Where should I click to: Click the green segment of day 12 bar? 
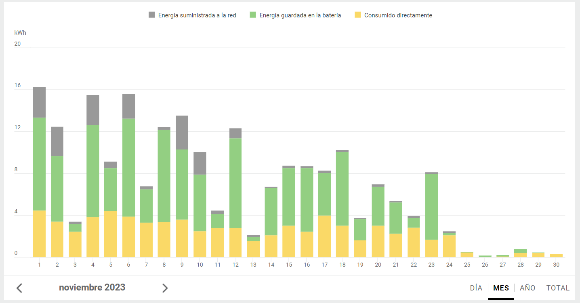tap(235, 183)
